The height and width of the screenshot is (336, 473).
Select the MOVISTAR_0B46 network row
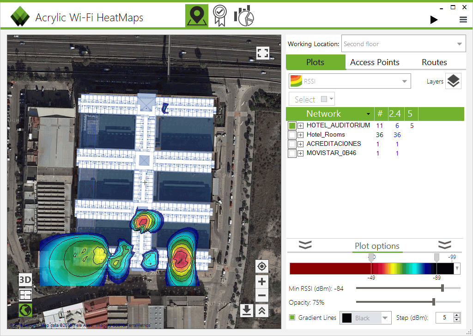375,153
